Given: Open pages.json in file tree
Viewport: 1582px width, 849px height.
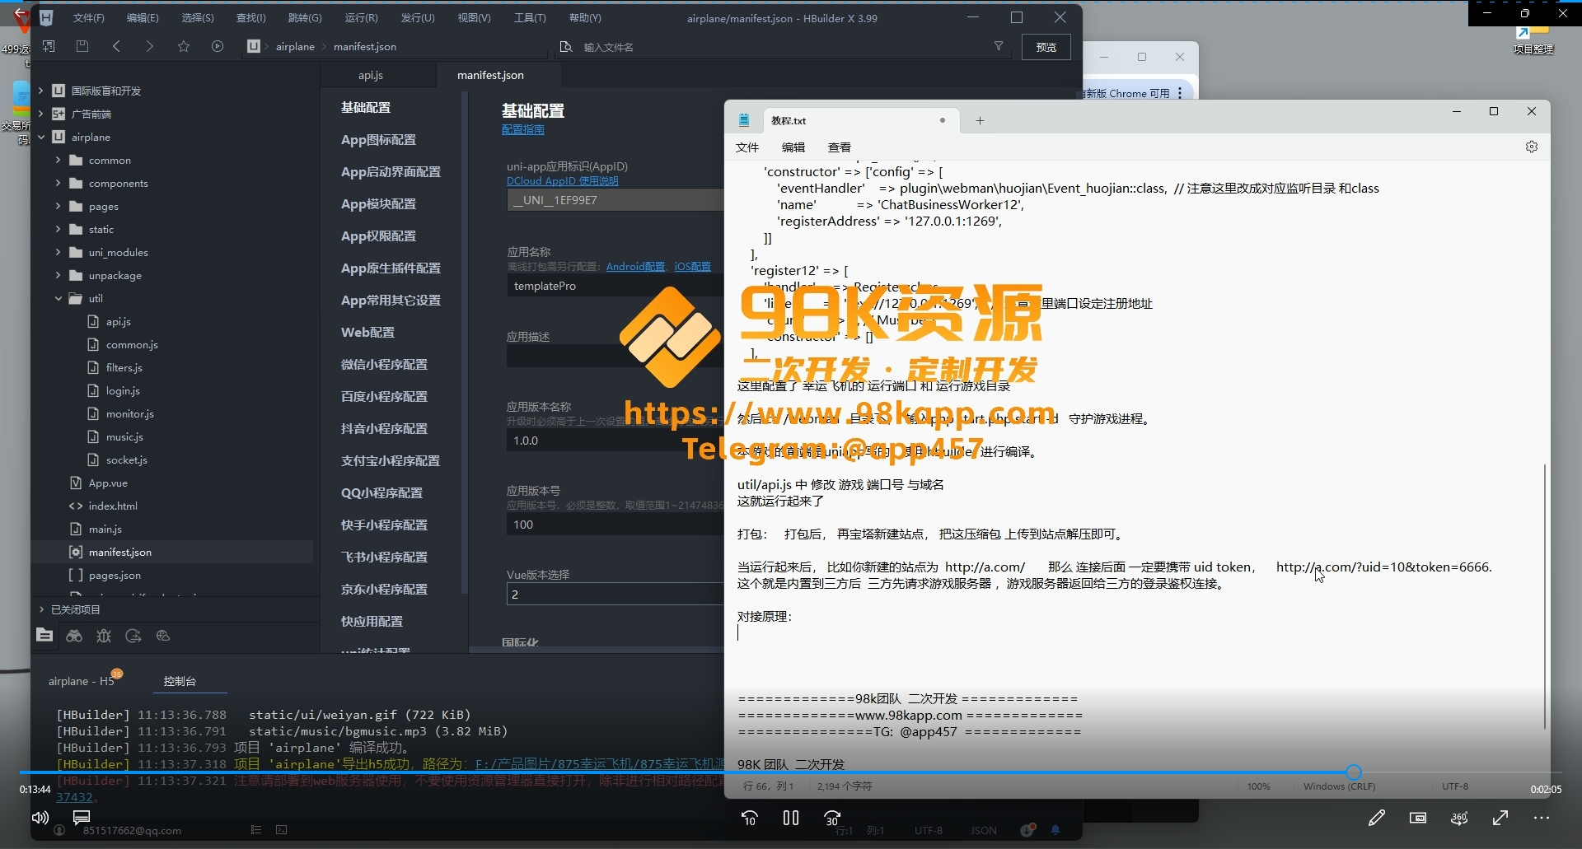Looking at the screenshot, I should click(115, 575).
